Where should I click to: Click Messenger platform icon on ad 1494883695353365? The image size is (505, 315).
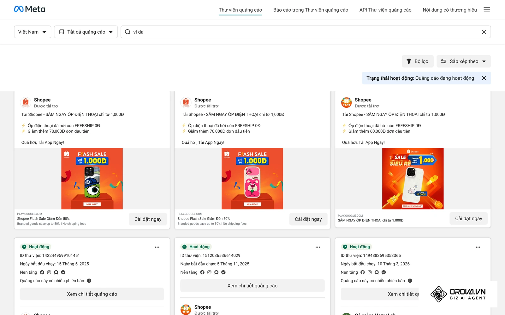tap(384, 272)
